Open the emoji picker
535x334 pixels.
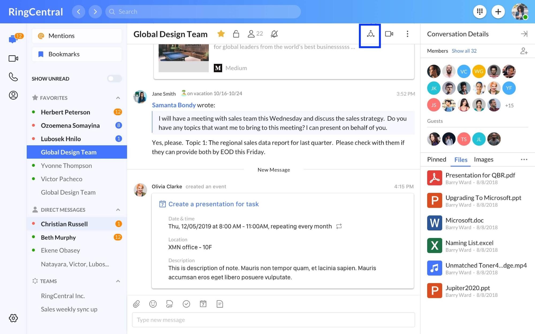point(153,304)
